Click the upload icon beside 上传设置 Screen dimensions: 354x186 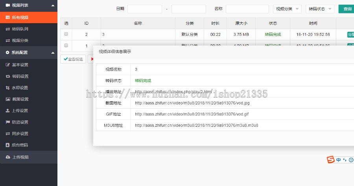(8, 111)
